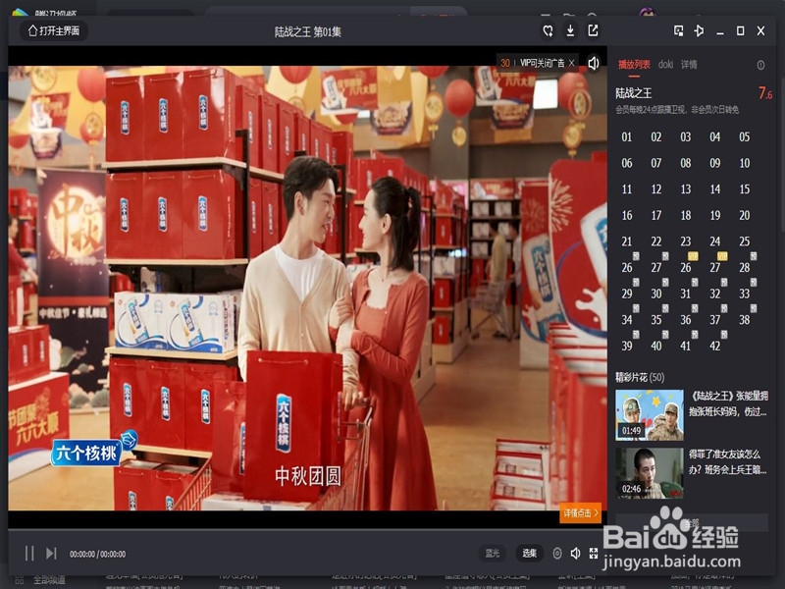The height and width of the screenshot is (589, 785).
Task: Toggle player volume speaker in control bar
Action: pos(575,553)
